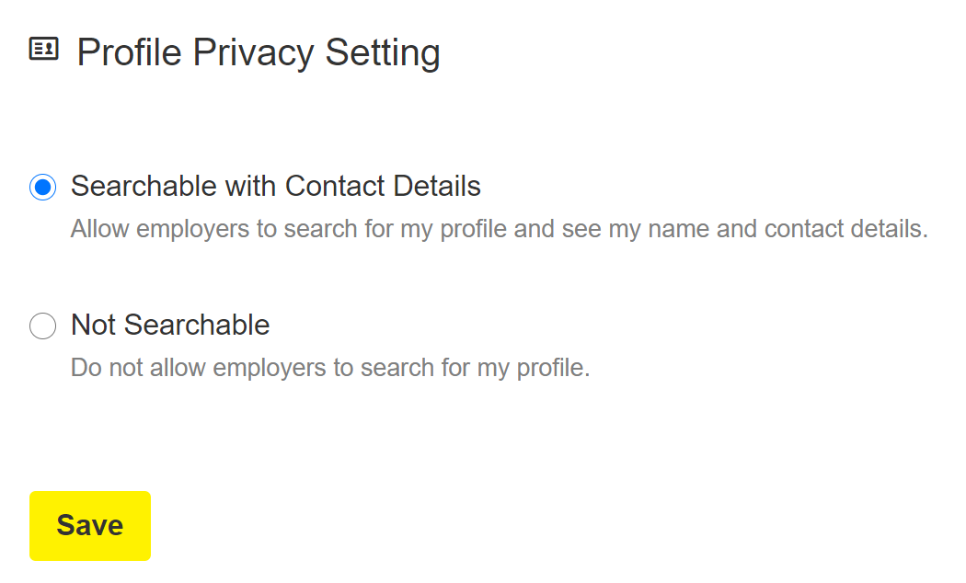Save the profile privacy setting
Viewport: 966px width, 583px height.
click(x=90, y=525)
